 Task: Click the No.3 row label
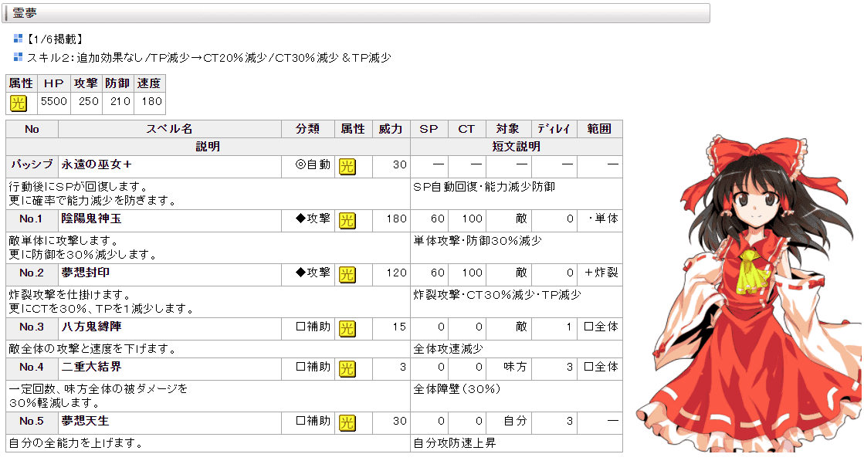point(31,327)
